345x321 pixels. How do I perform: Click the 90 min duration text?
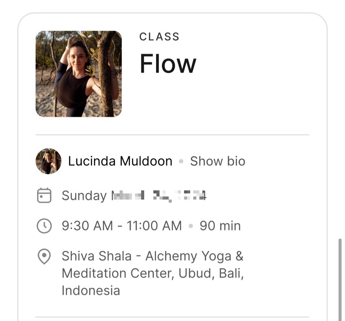pyautogui.click(x=220, y=226)
